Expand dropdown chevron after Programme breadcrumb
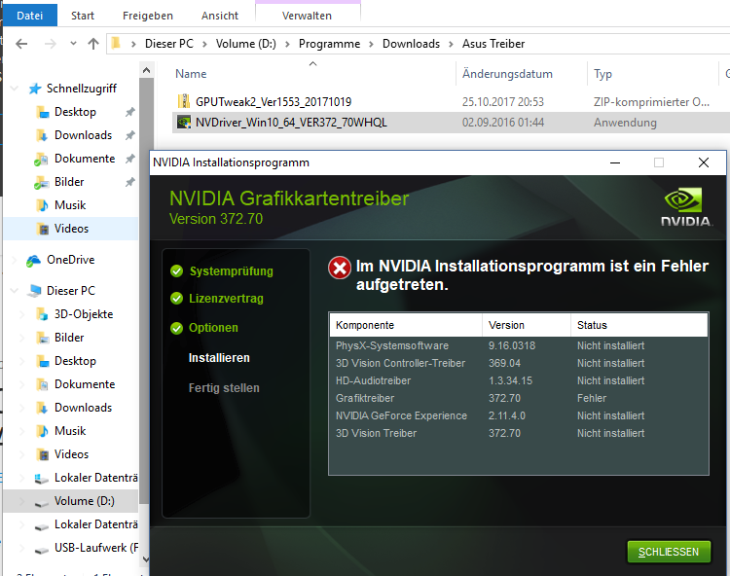Screen dimensions: 730x576 coord(371,44)
